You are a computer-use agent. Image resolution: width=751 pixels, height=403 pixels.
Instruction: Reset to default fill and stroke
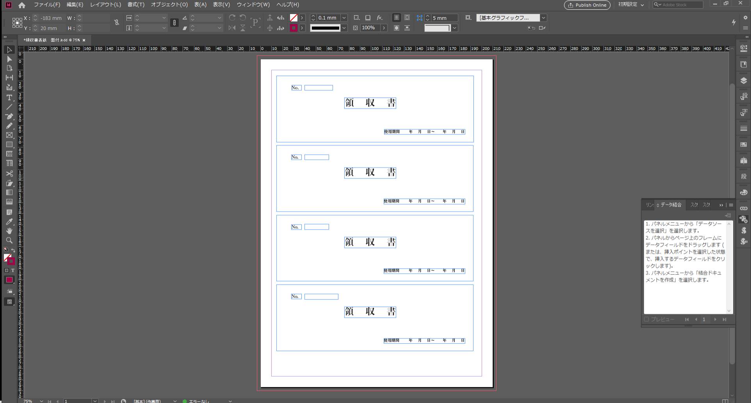coord(6,249)
